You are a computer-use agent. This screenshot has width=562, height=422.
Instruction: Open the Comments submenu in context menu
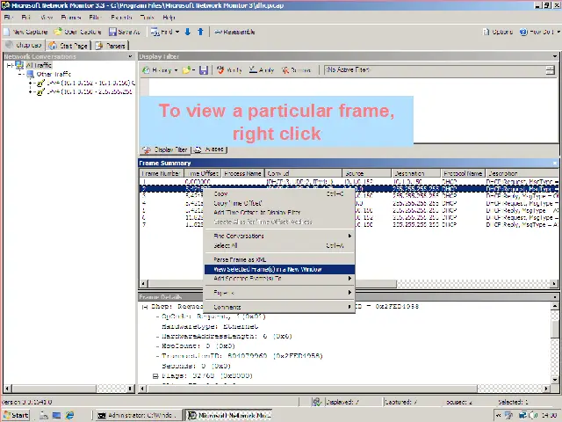[279, 307]
